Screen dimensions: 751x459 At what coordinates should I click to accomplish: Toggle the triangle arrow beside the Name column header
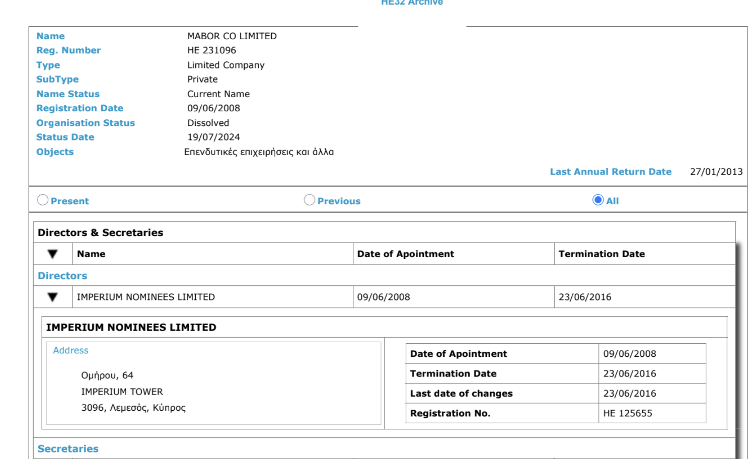click(x=52, y=254)
